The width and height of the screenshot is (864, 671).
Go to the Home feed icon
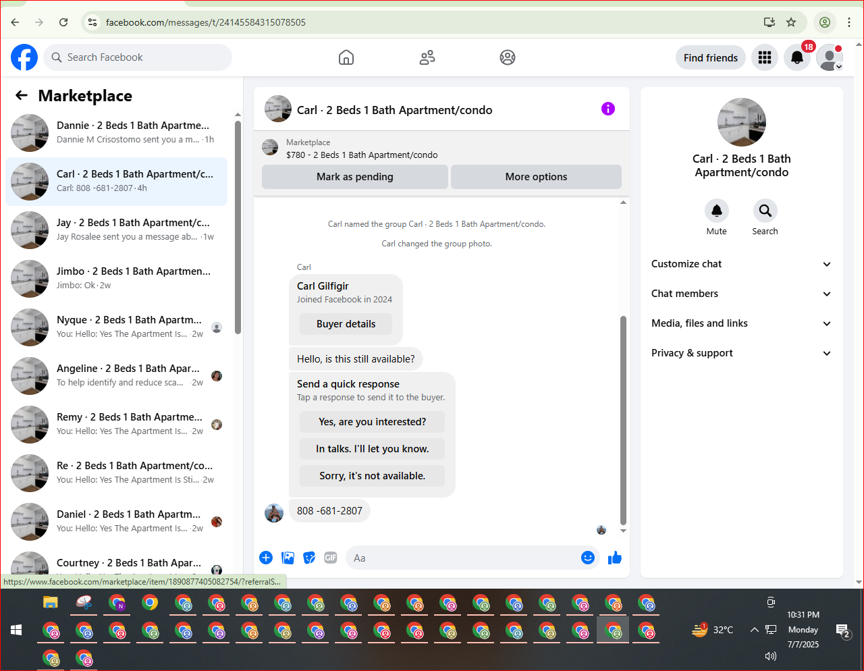346,57
